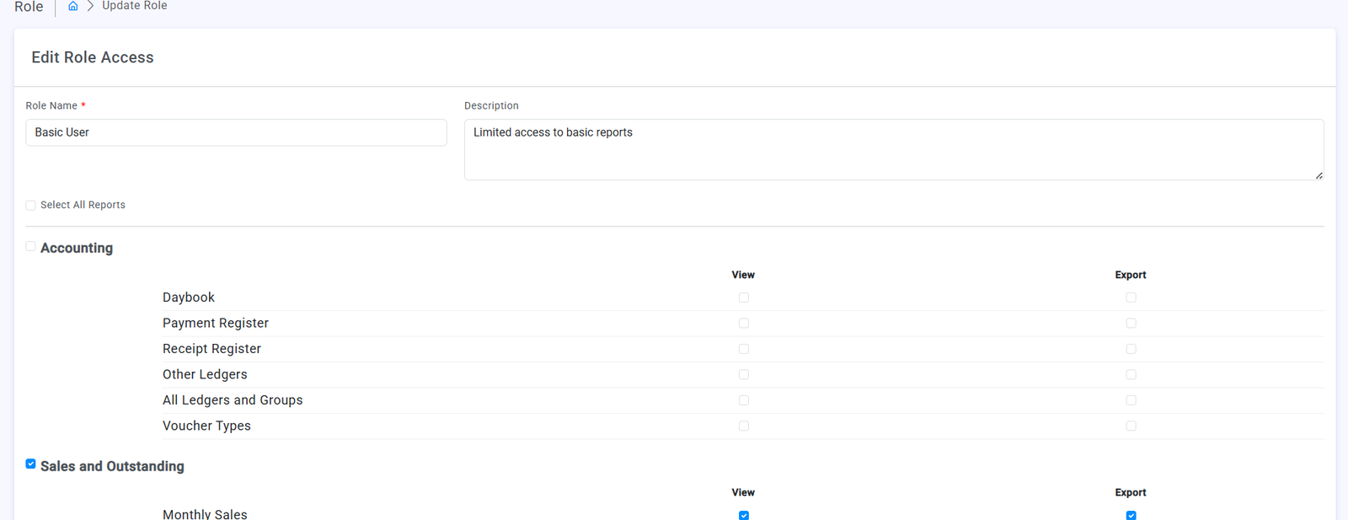Uncheck the Sales and Outstanding checkbox
1348x520 pixels.
(x=31, y=464)
